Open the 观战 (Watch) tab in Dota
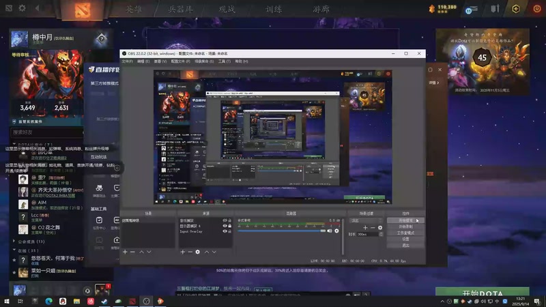This screenshot has width=546, height=307. pyautogui.click(x=227, y=9)
